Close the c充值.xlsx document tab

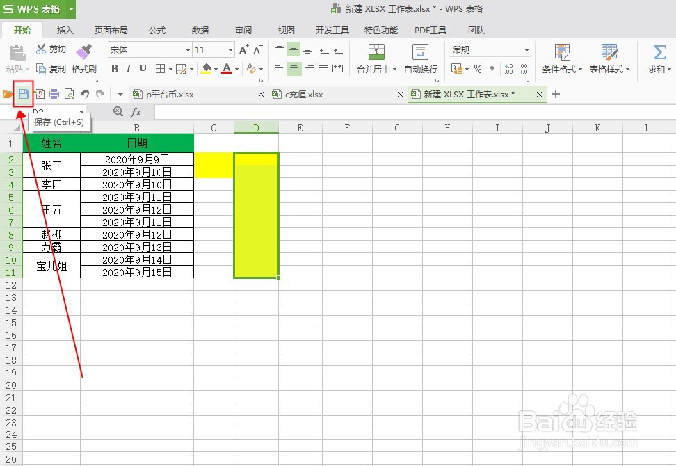click(400, 94)
